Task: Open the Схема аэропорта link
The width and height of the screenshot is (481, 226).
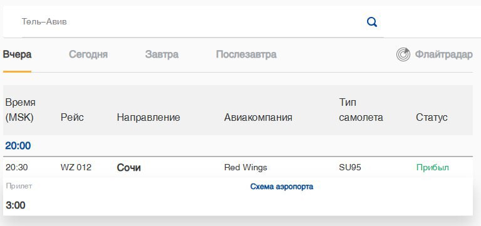Action: point(282,187)
